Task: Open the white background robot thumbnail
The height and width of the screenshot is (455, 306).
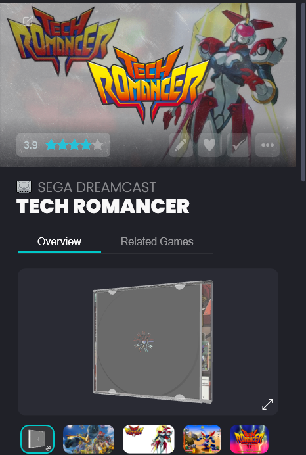Action: [148, 439]
